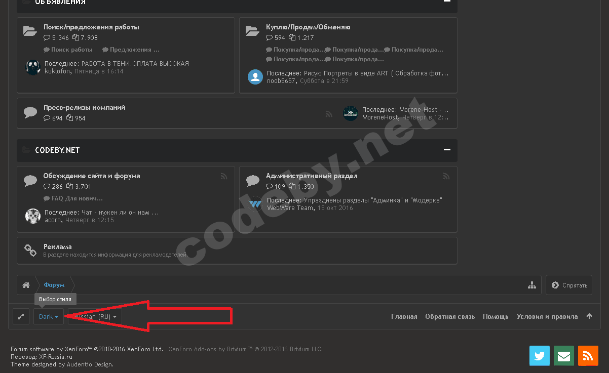Click speech bubble icon of Пресс-релизы компаний
609x373 pixels.
point(30,112)
